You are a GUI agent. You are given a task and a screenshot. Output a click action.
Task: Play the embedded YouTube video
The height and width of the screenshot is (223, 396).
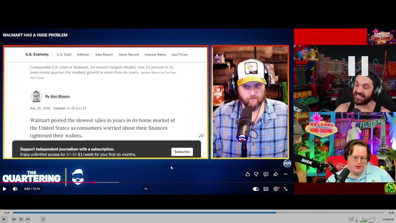5,189
